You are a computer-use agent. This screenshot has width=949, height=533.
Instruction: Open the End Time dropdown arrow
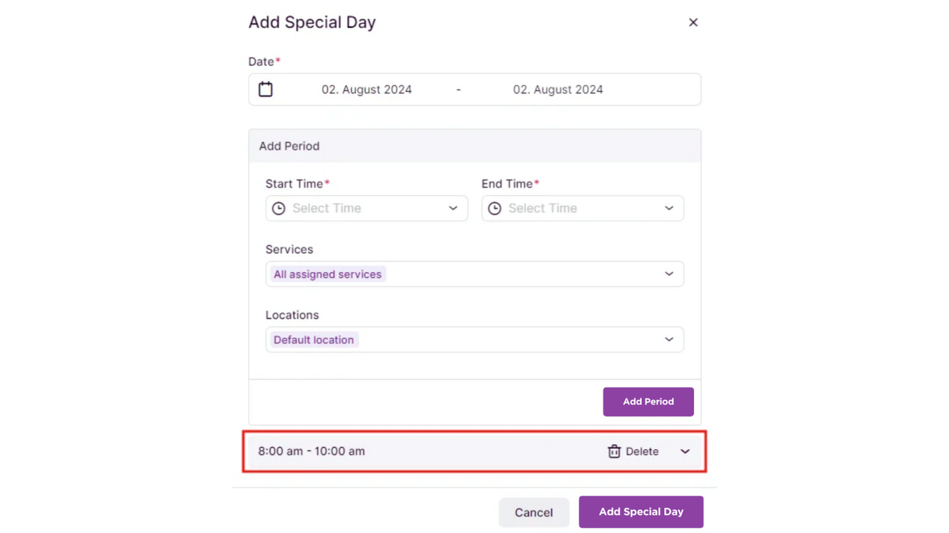(669, 209)
